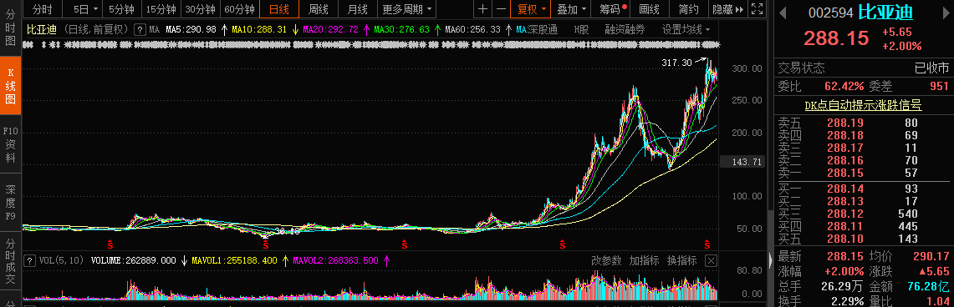Click the 317.30 high price label
This screenshot has width=954, height=307.
coord(676,63)
